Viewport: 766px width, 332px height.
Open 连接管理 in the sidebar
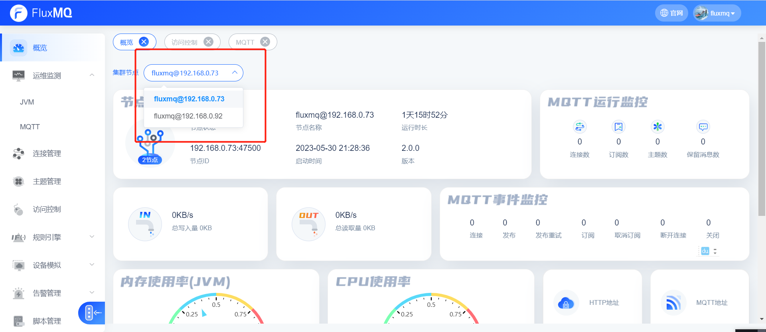pyautogui.click(x=47, y=154)
